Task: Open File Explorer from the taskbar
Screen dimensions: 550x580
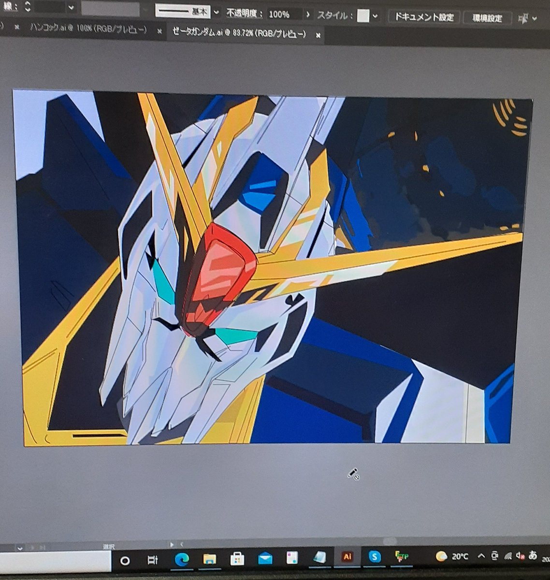Action: [209, 559]
